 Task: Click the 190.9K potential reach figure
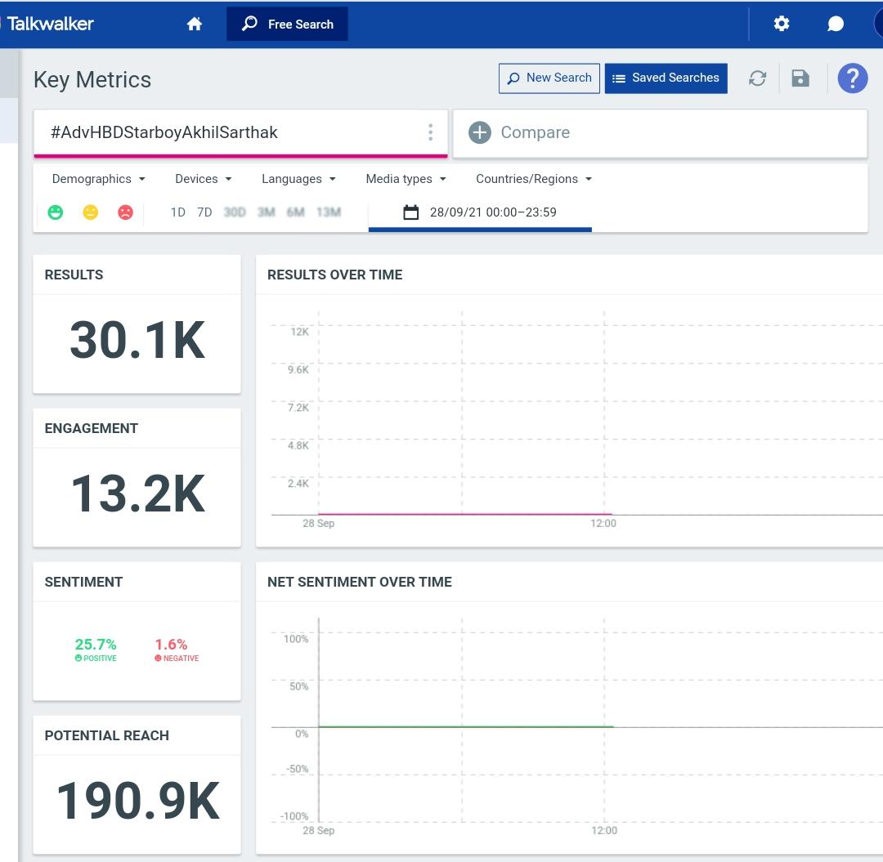(138, 801)
